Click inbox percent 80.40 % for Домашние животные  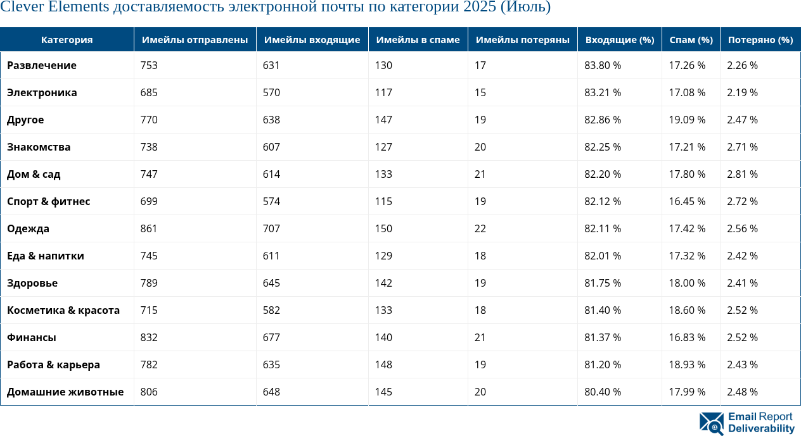(x=603, y=392)
